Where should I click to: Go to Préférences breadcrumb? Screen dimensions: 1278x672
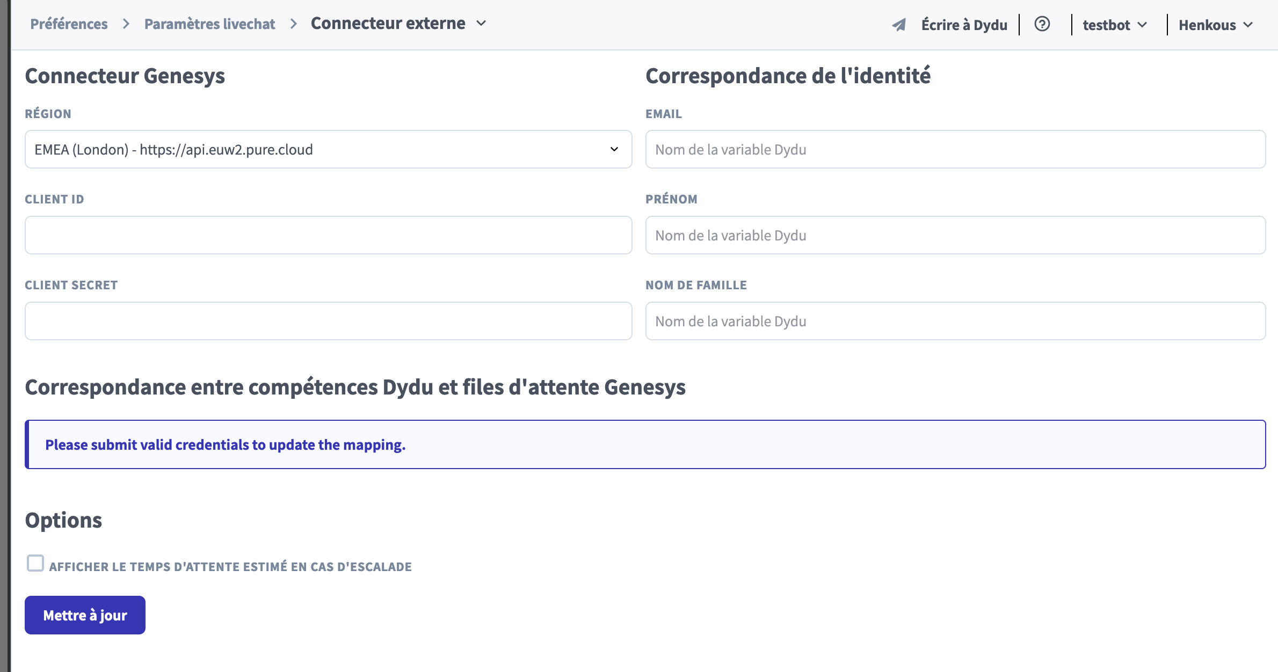coord(69,24)
